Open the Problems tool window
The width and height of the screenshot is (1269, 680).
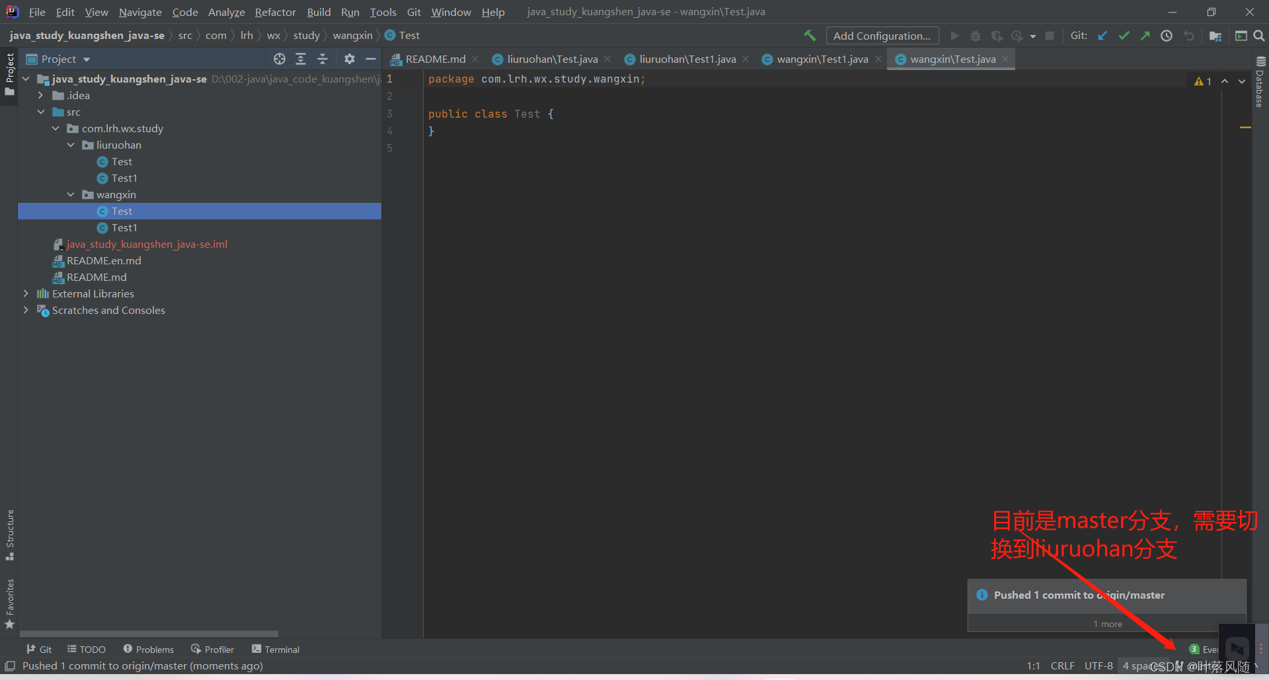149,650
